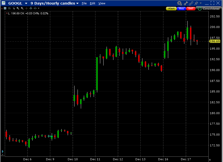The image size is (223, 162).
Task: Click the 190.00 price axis label
Action: click(215, 70)
